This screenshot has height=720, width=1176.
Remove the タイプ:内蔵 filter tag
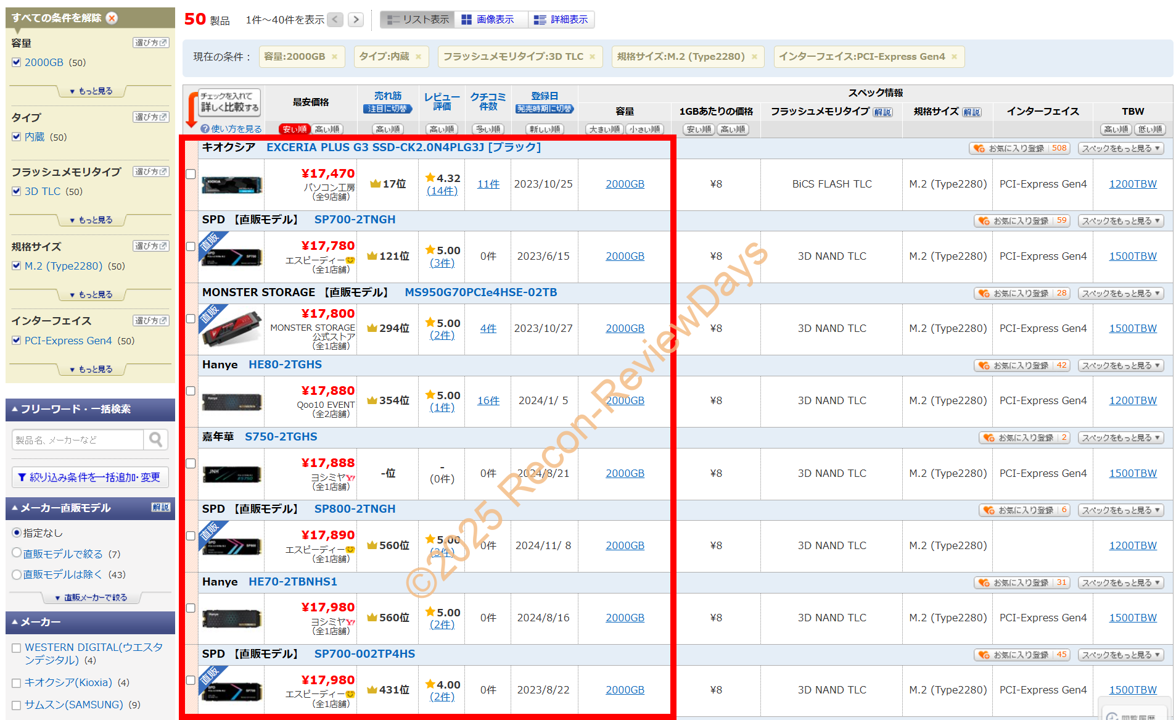click(x=418, y=57)
